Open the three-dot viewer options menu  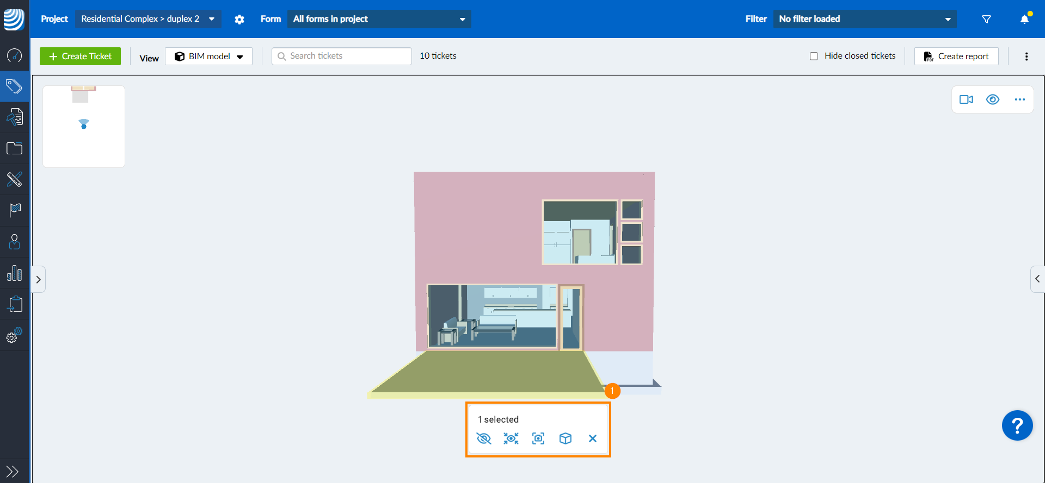pos(1019,99)
